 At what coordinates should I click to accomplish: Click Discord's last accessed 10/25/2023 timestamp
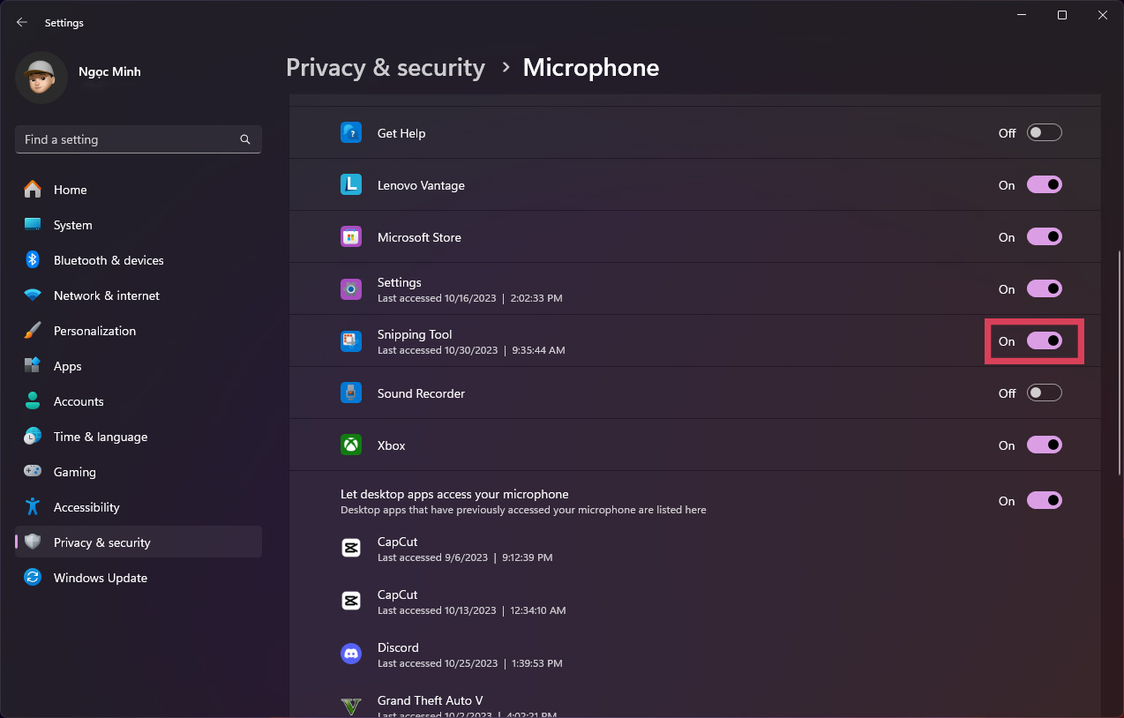tap(470, 663)
